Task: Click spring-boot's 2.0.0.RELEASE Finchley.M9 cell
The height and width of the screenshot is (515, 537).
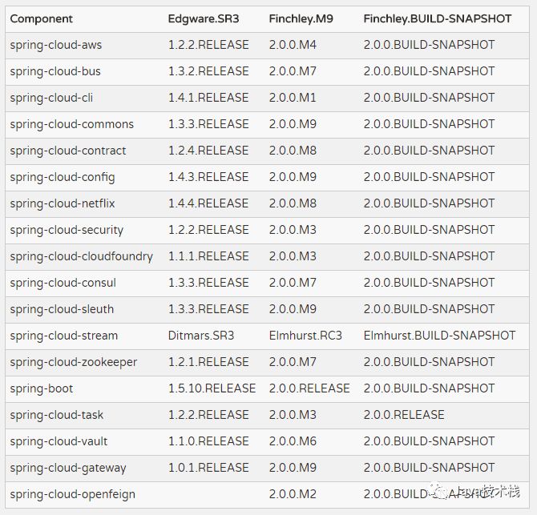Action: coord(309,388)
